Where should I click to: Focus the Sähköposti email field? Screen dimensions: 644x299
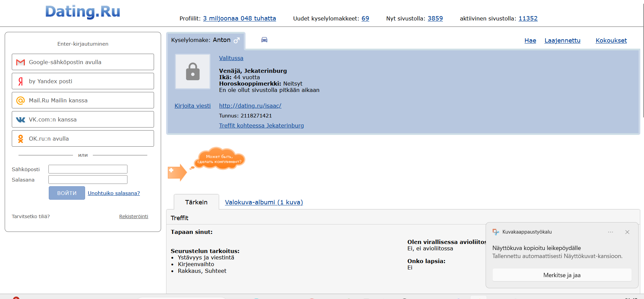point(88,169)
